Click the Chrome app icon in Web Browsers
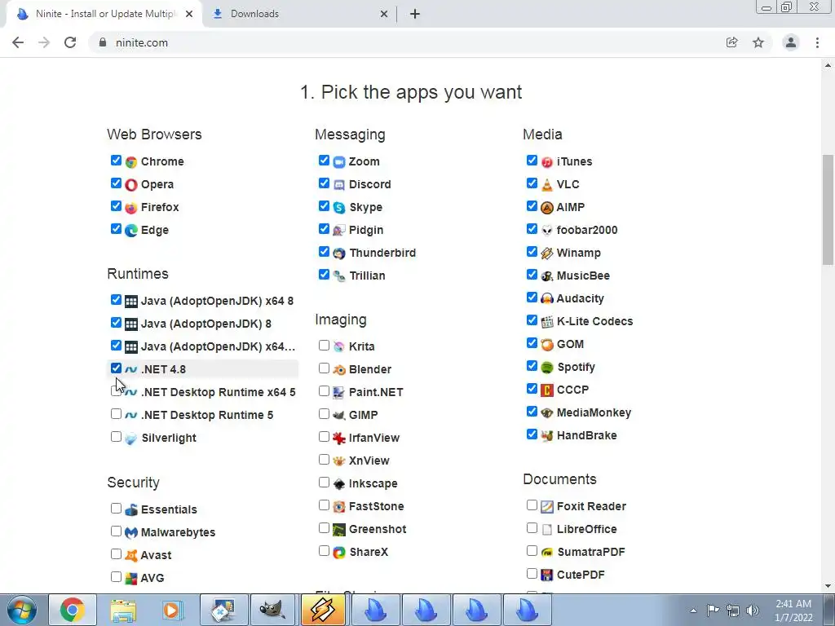Screen dimensions: 835x626 (131, 162)
